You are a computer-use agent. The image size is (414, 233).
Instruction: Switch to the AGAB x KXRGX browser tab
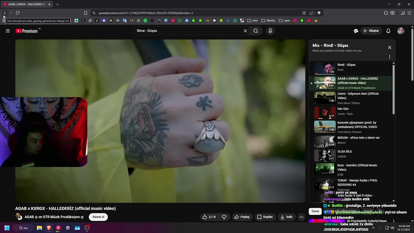[27, 4]
